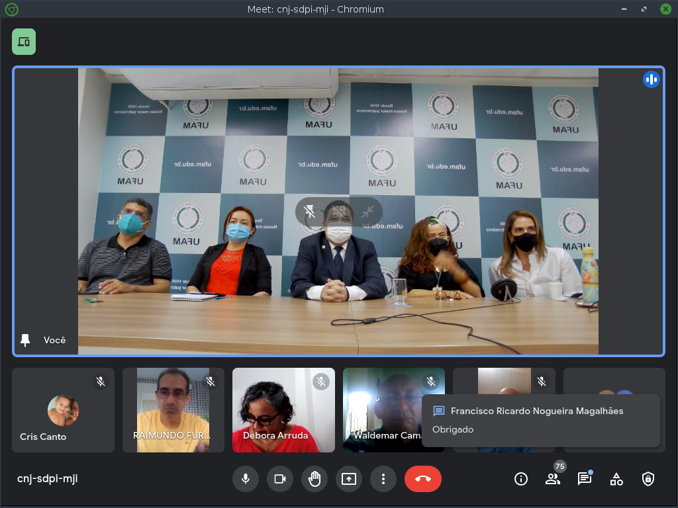Raise your hand

(x=315, y=479)
